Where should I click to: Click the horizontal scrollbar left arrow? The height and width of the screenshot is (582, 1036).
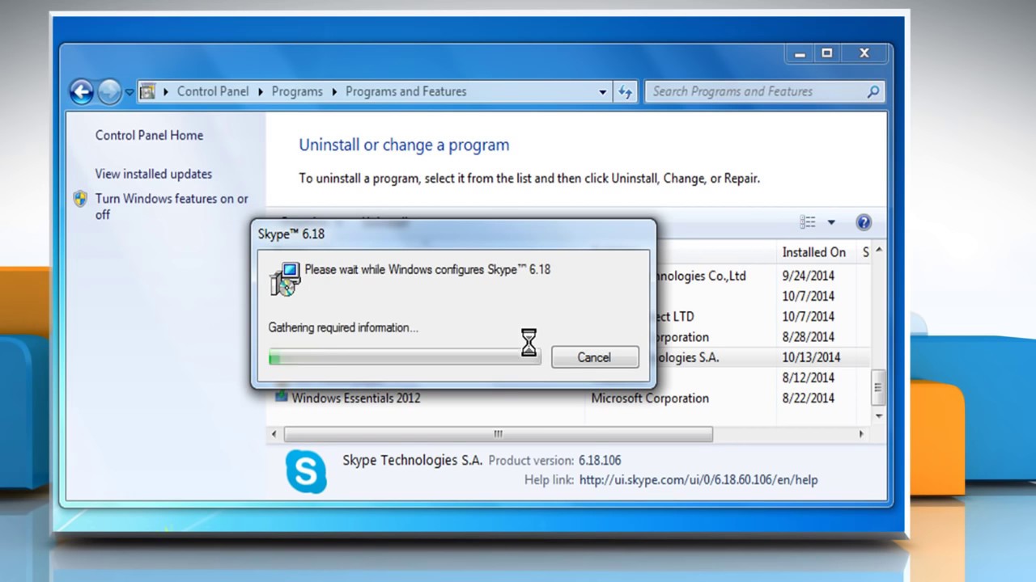click(x=274, y=434)
